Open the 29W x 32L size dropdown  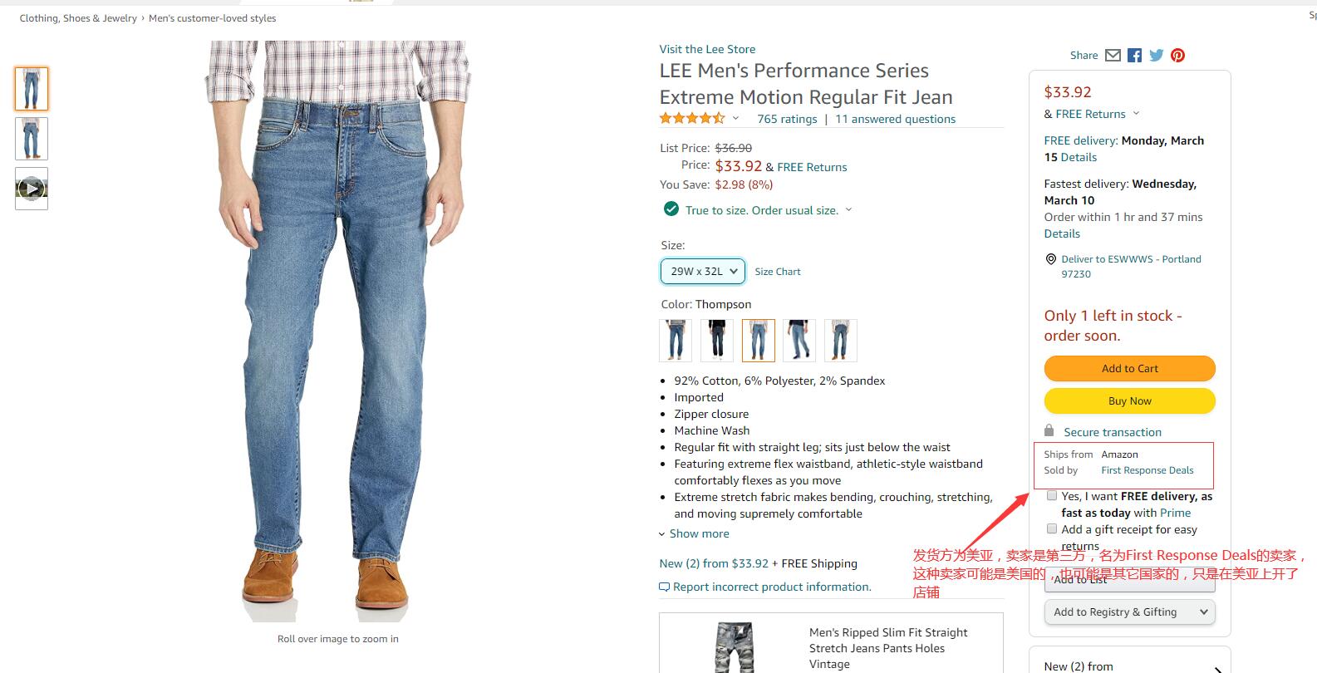pyautogui.click(x=703, y=272)
